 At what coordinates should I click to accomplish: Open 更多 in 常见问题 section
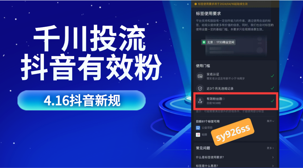point(270,148)
